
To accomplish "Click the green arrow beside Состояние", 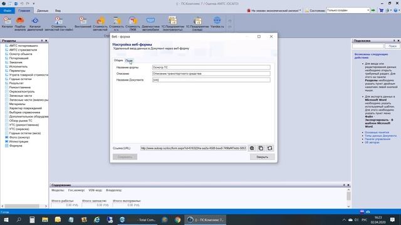I will (373, 11).
